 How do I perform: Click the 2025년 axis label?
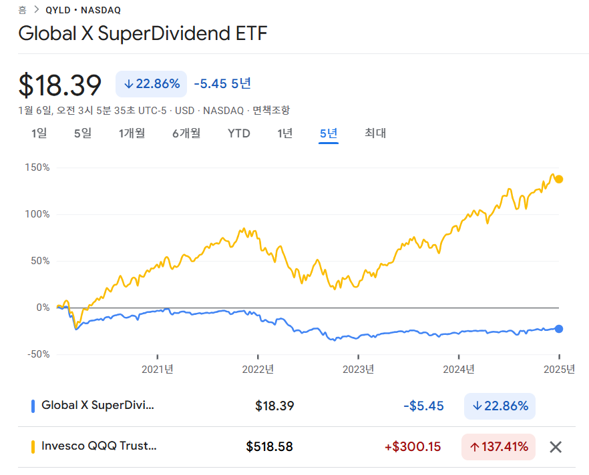coord(559,370)
